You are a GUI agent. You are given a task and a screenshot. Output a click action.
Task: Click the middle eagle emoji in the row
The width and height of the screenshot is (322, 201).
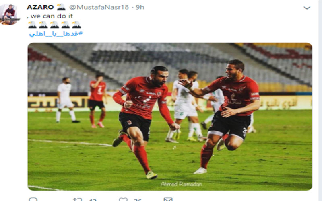pyautogui.click(x=54, y=25)
